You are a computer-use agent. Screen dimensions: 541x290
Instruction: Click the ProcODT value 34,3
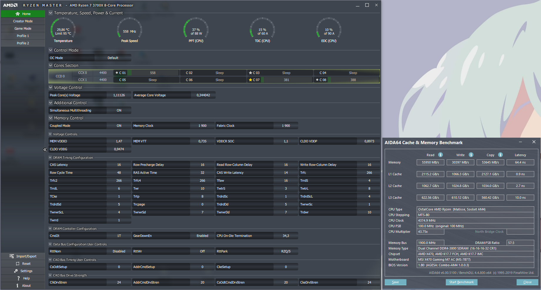point(286,236)
